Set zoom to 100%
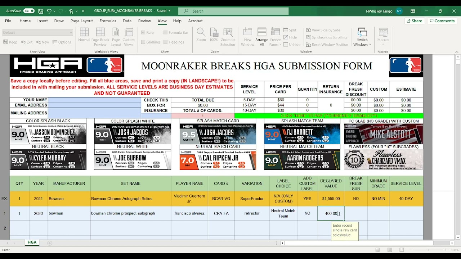Image resolution: width=461 pixels, height=259 pixels. pos(214,35)
